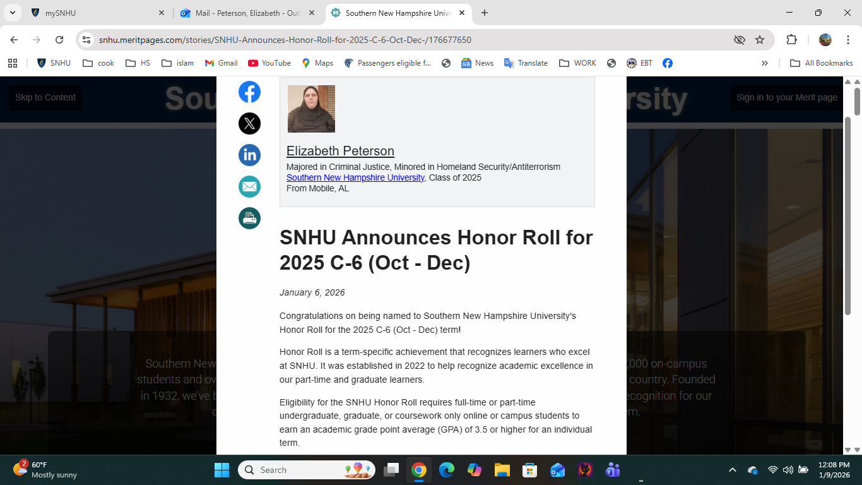862x485 pixels.
Task: Expand the tab search dropdown
Action: pyautogui.click(x=12, y=13)
